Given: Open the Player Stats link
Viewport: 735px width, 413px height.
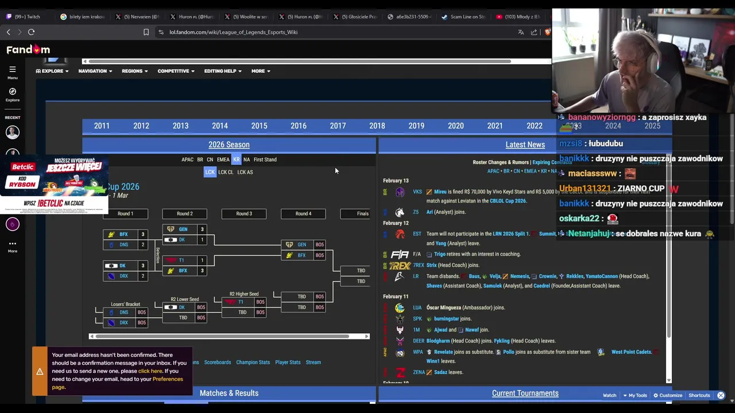Looking at the screenshot, I should point(288,363).
